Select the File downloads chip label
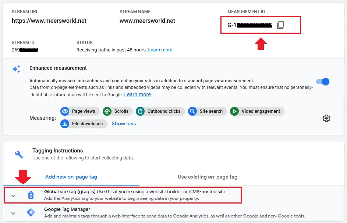347x223 pixels. click(x=88, y=124)
